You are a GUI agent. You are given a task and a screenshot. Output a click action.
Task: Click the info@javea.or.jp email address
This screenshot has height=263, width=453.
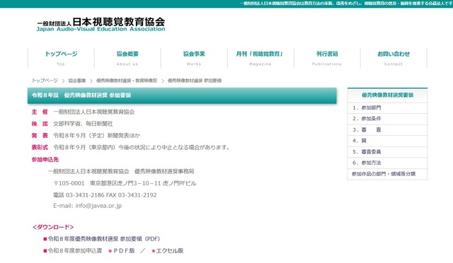coord(98,206)
